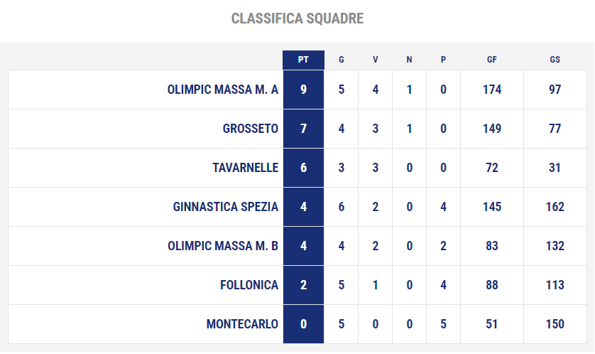Click the GF column header
This screenshot has height=354, width=595.
pyautogui.click(x=492, y=60)
